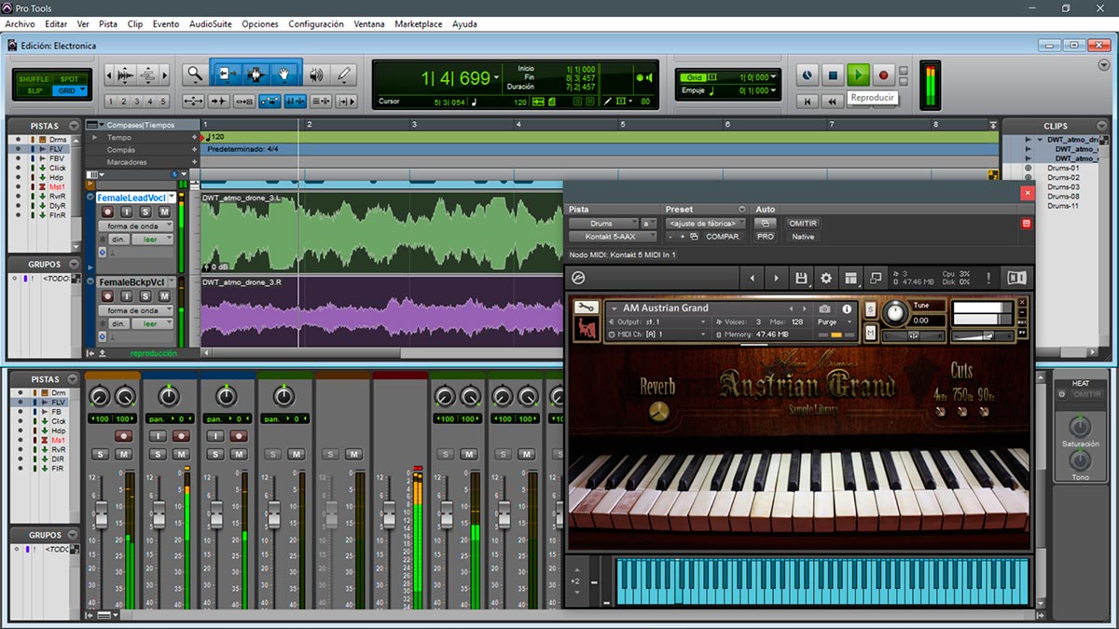The image size is (1119, 629).
Task: Open AudioSuite menu
Action: (211, 24)
